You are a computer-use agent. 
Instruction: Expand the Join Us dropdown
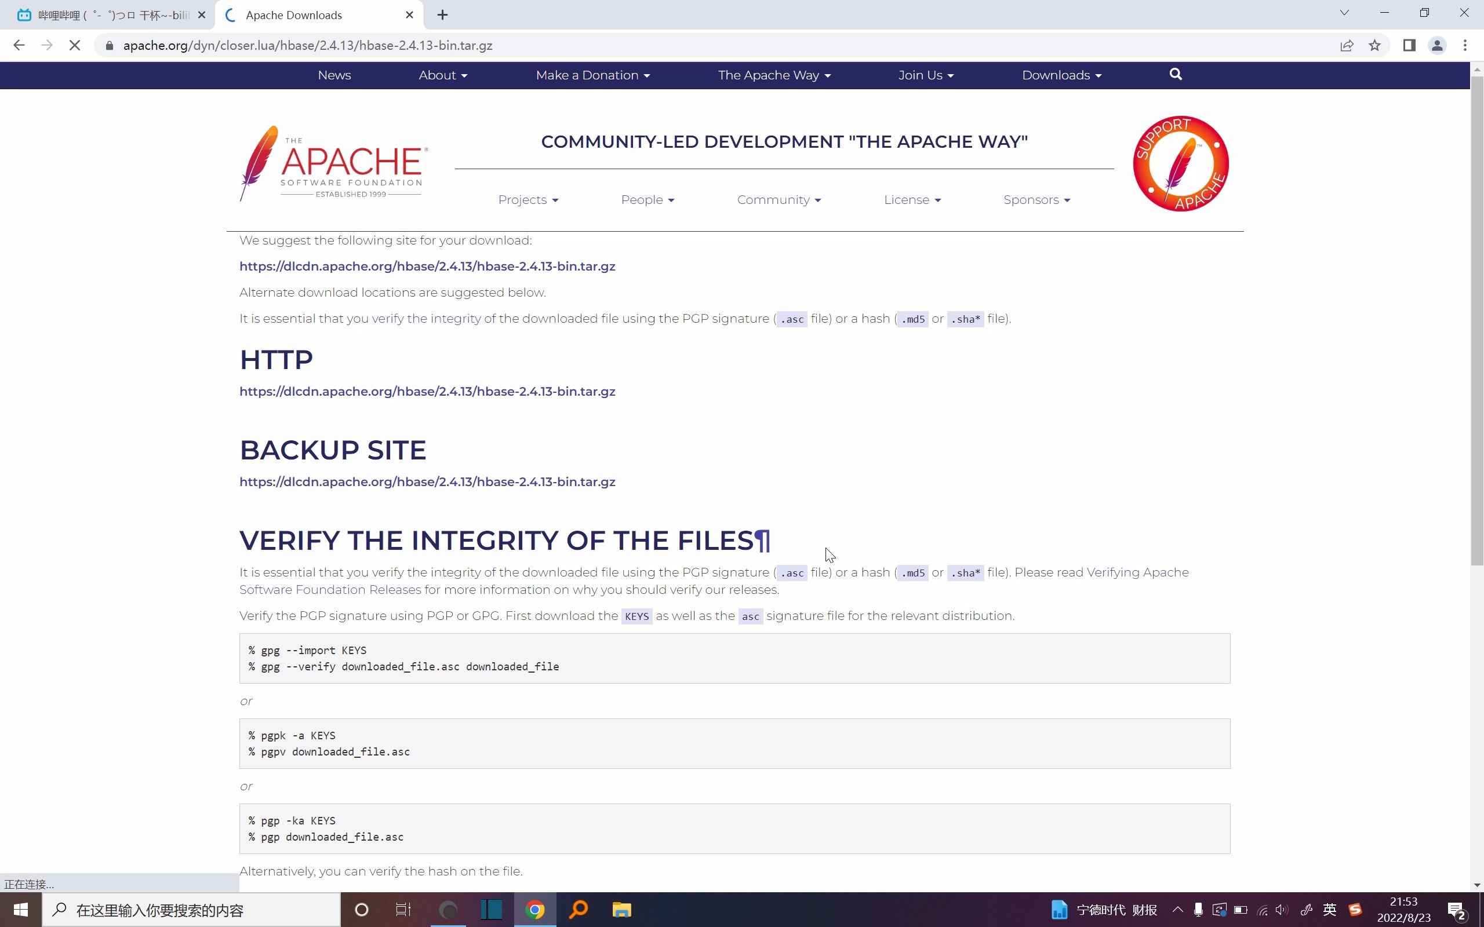pos(925,75)
